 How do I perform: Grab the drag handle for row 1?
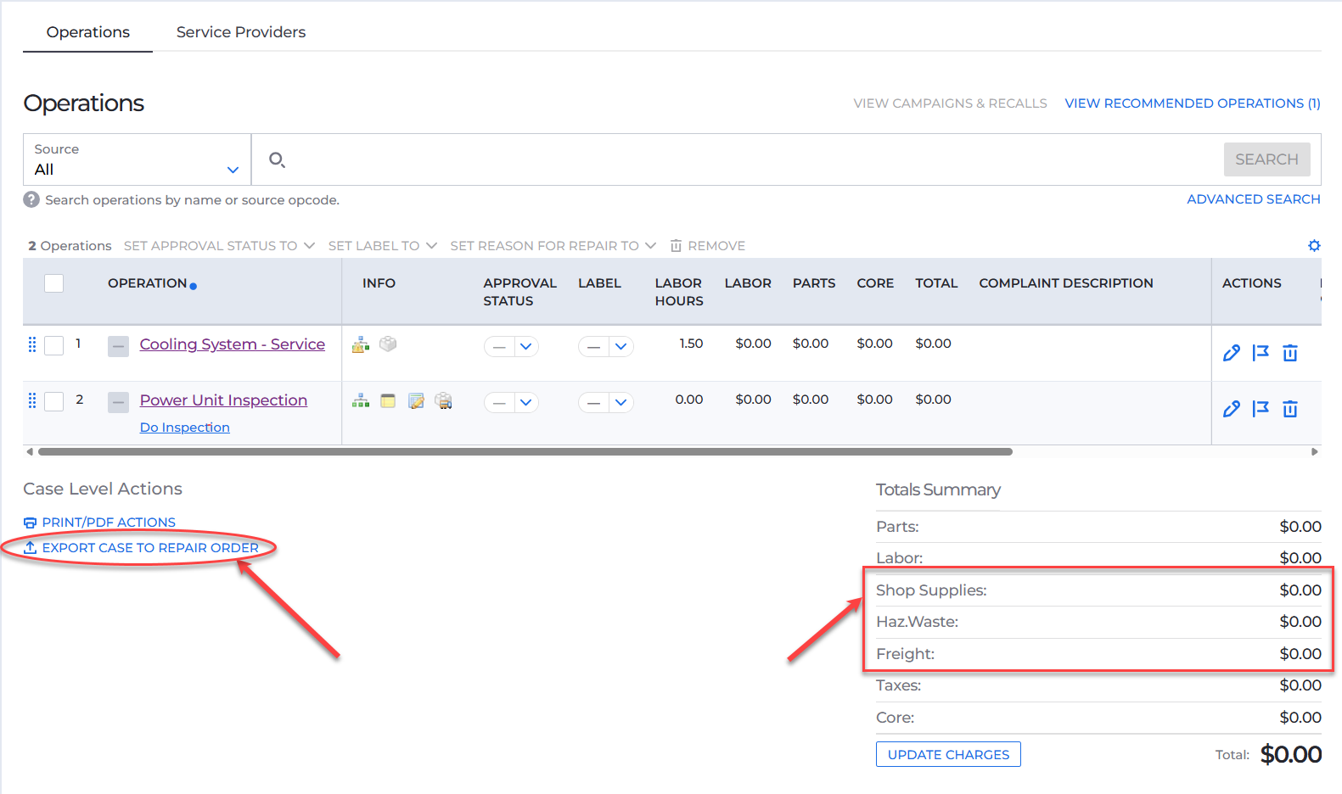pos(32,344)
